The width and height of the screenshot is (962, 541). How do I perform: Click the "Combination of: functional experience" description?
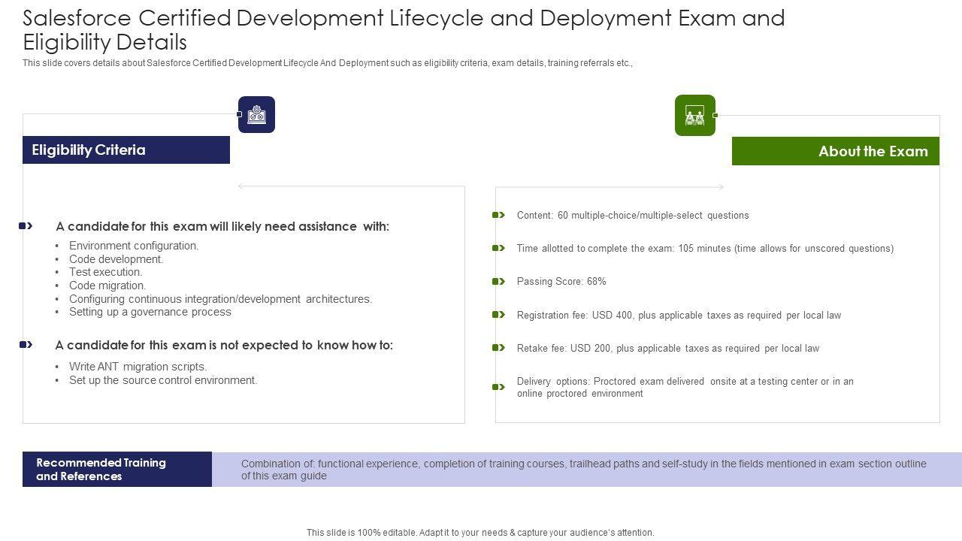click(x=584, y=470)
